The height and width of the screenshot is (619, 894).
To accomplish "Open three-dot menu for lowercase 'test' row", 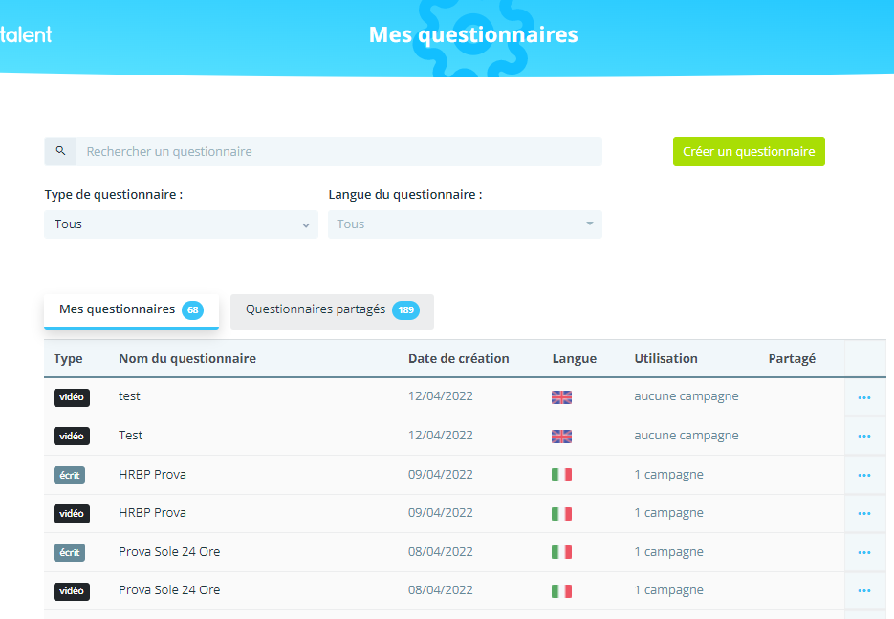I will point(864,397).
